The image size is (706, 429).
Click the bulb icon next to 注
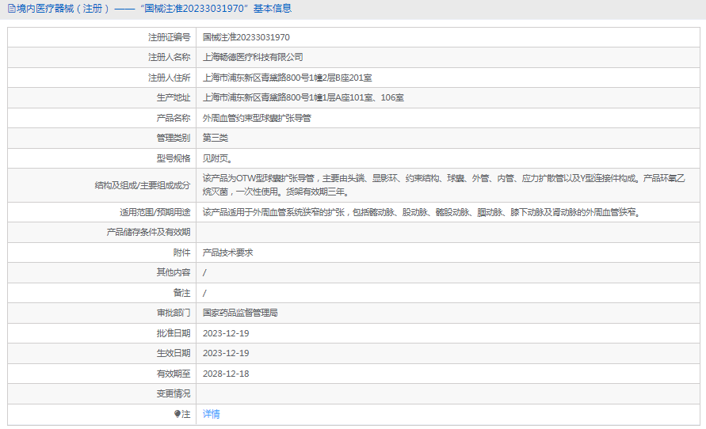pyautogui.click(x=177, y=414)
